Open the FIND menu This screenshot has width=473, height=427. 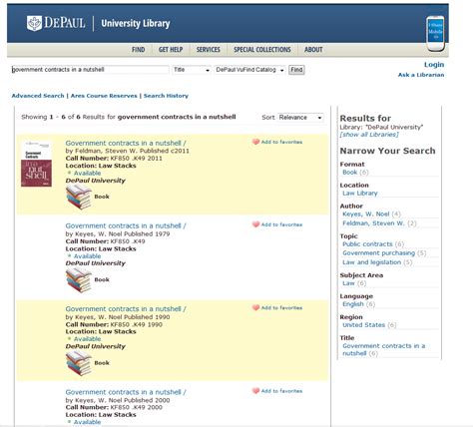pos(138,50)
